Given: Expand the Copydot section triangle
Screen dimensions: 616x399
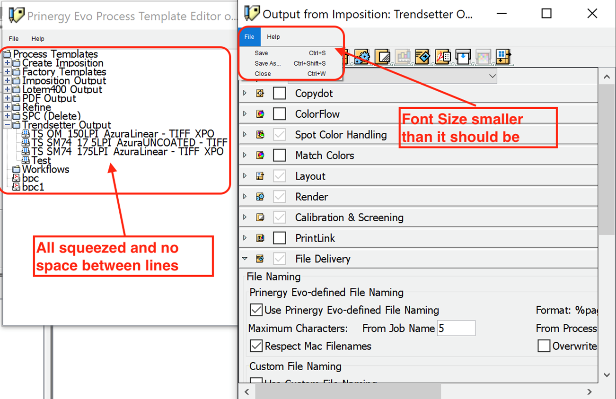Looking at the screenshot, I should [x=245, y=93].
